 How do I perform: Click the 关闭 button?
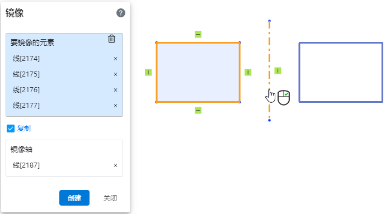[x=110, y=198]
